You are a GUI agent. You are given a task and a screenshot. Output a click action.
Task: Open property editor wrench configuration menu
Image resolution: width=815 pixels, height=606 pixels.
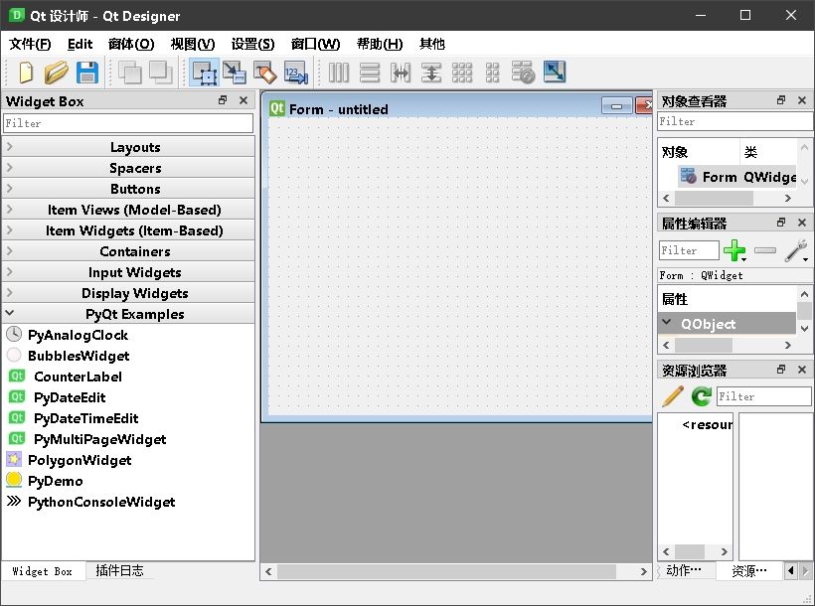[x=796, y=250]
